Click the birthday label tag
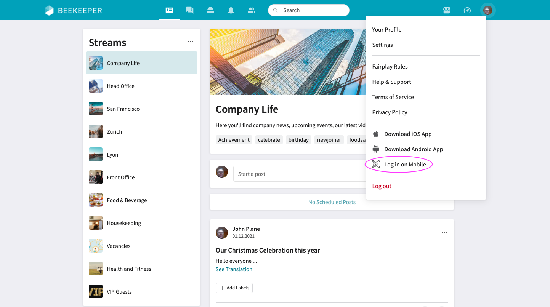550x307 pixels. [x=298, y=140]
